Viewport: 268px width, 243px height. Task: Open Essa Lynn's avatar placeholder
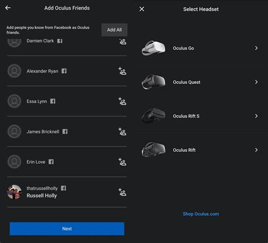point(14,101)
